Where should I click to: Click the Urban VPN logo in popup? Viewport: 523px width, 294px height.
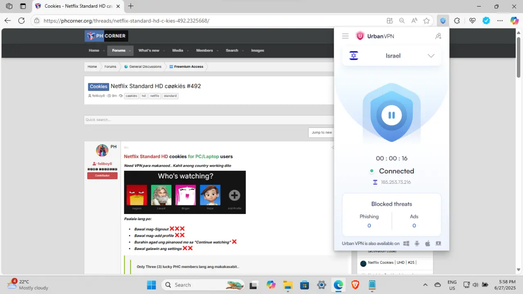tap(375, 36)
